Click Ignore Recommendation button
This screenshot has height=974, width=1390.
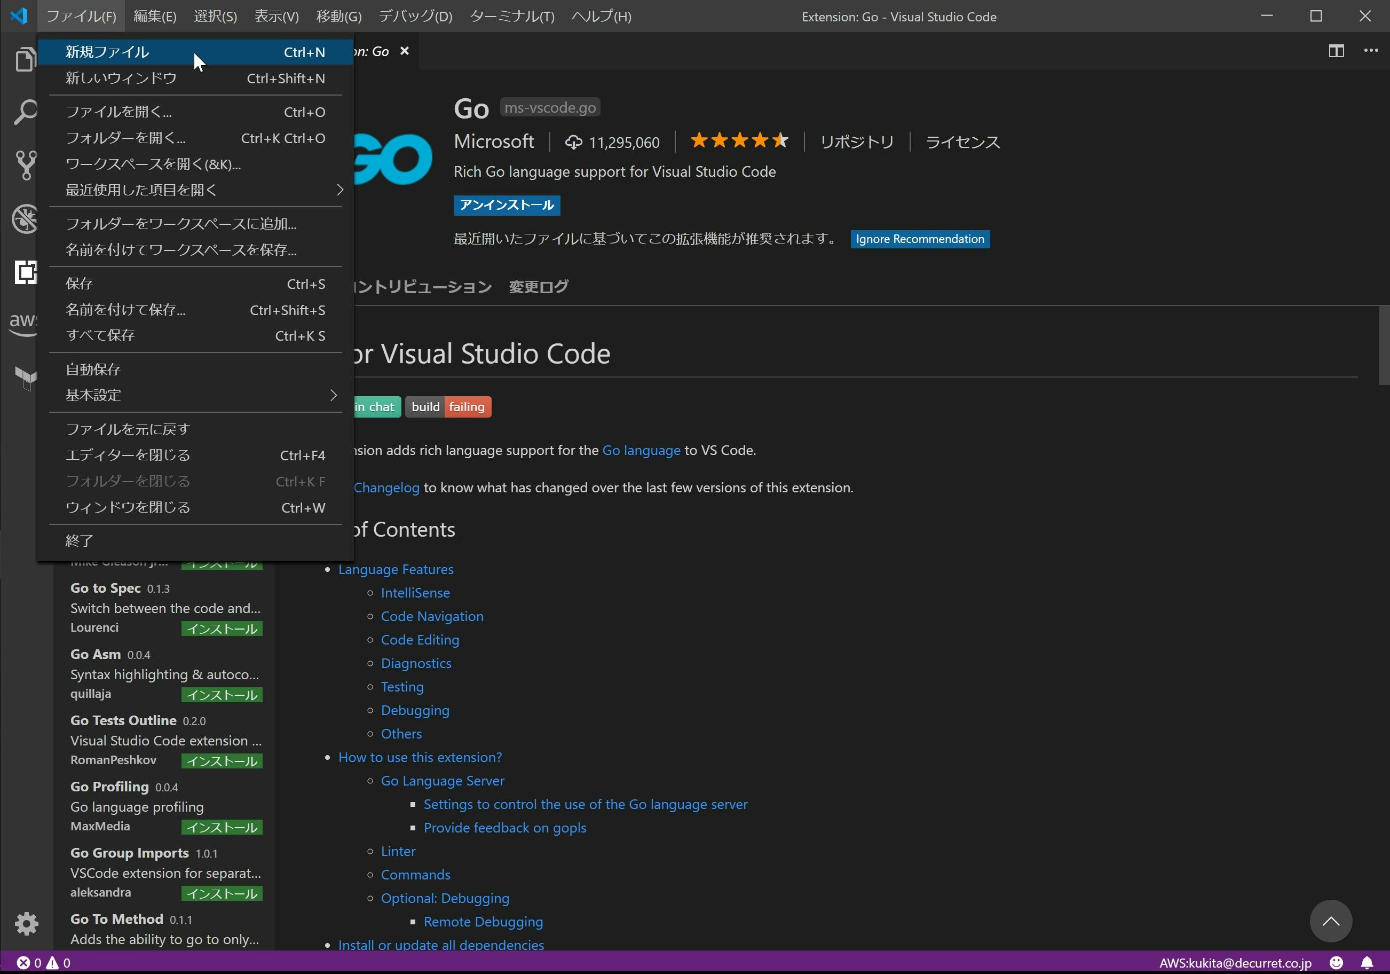tap(919, 239)
